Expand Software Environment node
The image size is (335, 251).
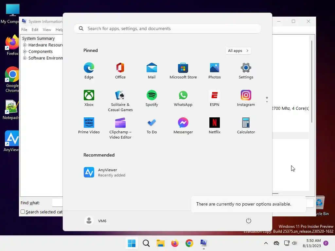coord(25,58)
